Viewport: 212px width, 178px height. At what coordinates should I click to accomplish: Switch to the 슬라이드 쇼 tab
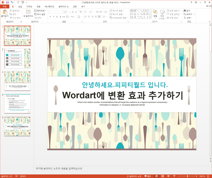(x=63, y=6)
